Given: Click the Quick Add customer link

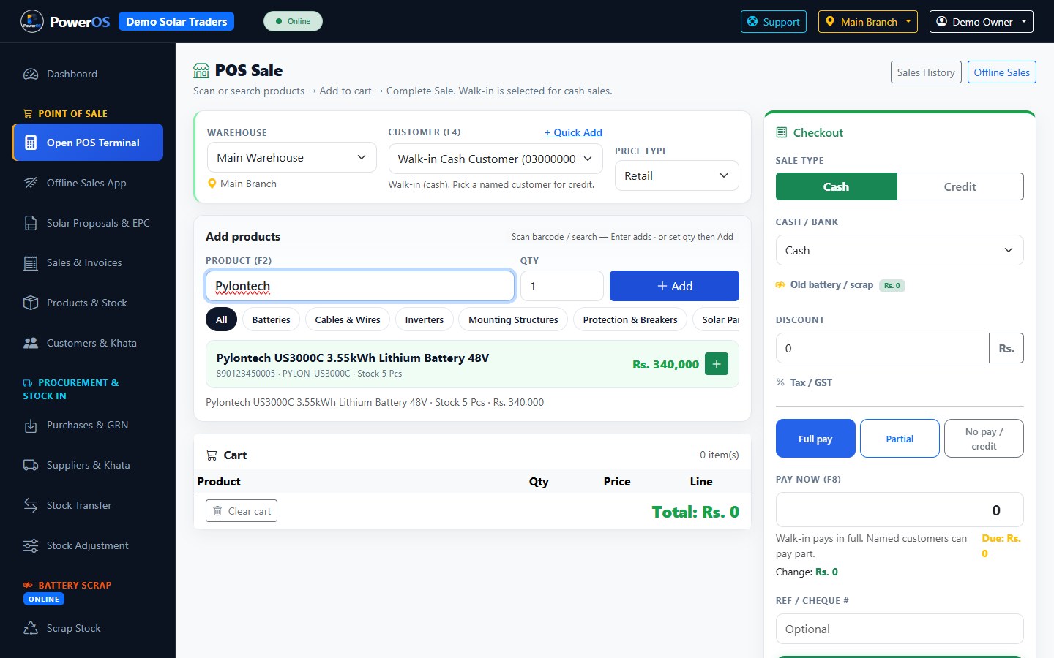Looking at the screenshot, I should coord(573,132).
